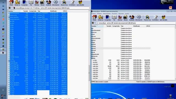
Task: Open the Ayuda menu
Action: (x=127, y=13)
